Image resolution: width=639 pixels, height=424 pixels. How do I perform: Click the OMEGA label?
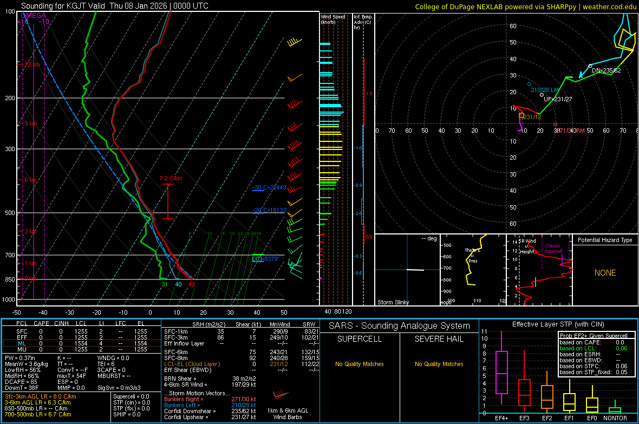pyautogui.click(x=33, y=16)
